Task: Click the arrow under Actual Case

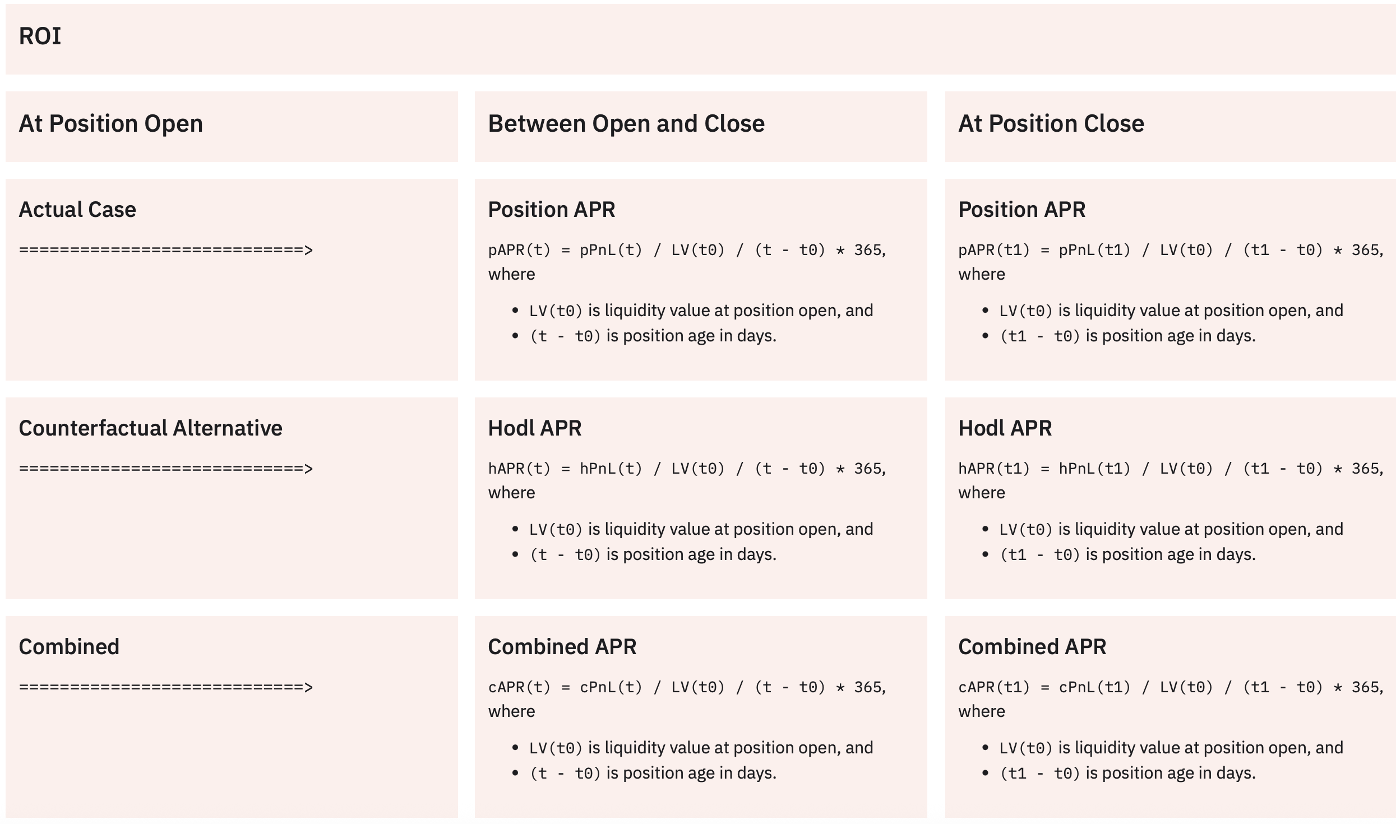Action: click(x=165, y=250)
